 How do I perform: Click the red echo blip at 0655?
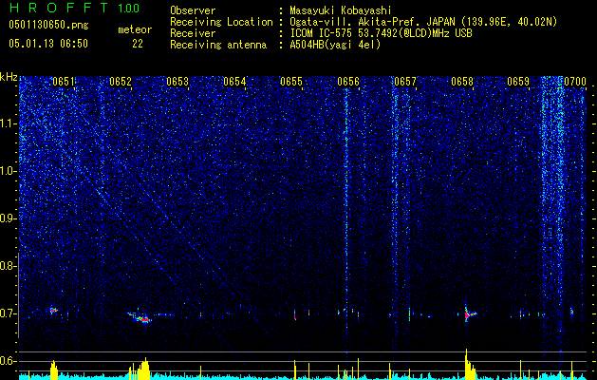[294, 314]
